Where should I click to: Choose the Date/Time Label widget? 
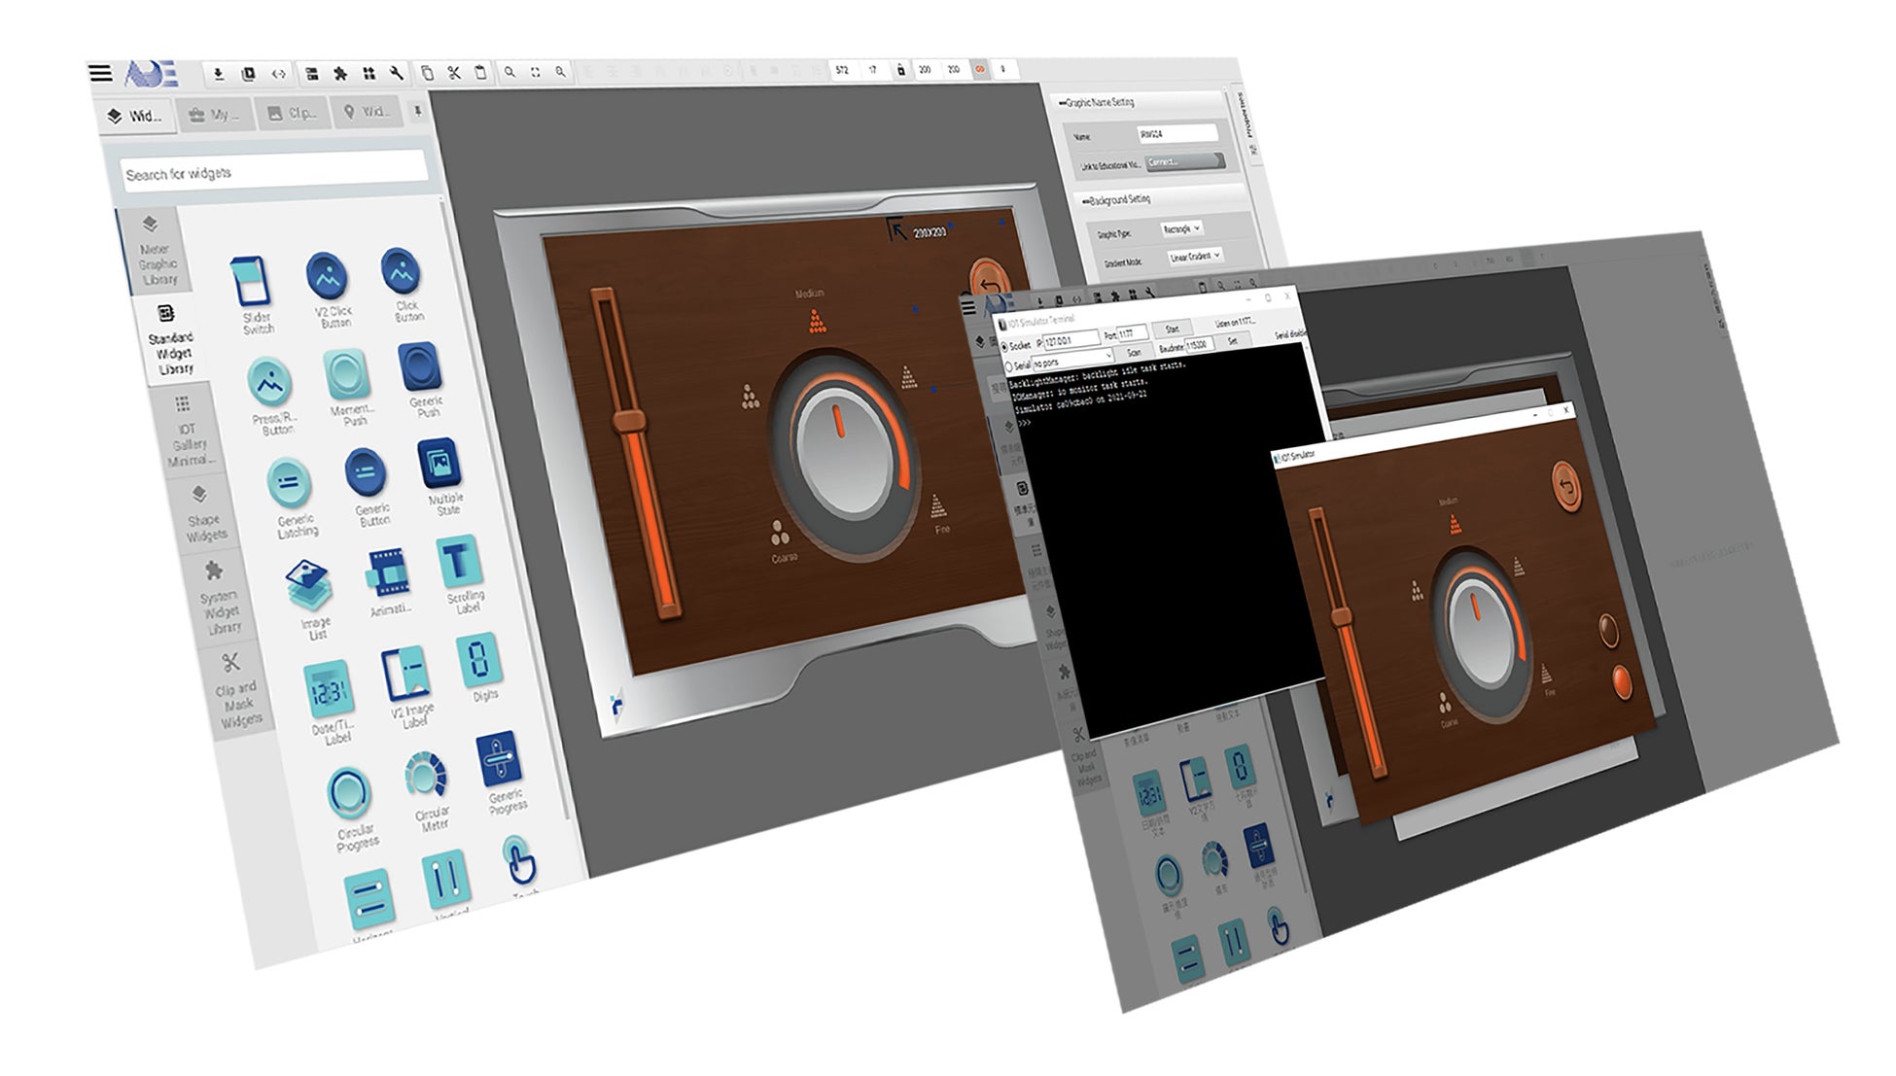pyautogui.click(x=327, y=690)
